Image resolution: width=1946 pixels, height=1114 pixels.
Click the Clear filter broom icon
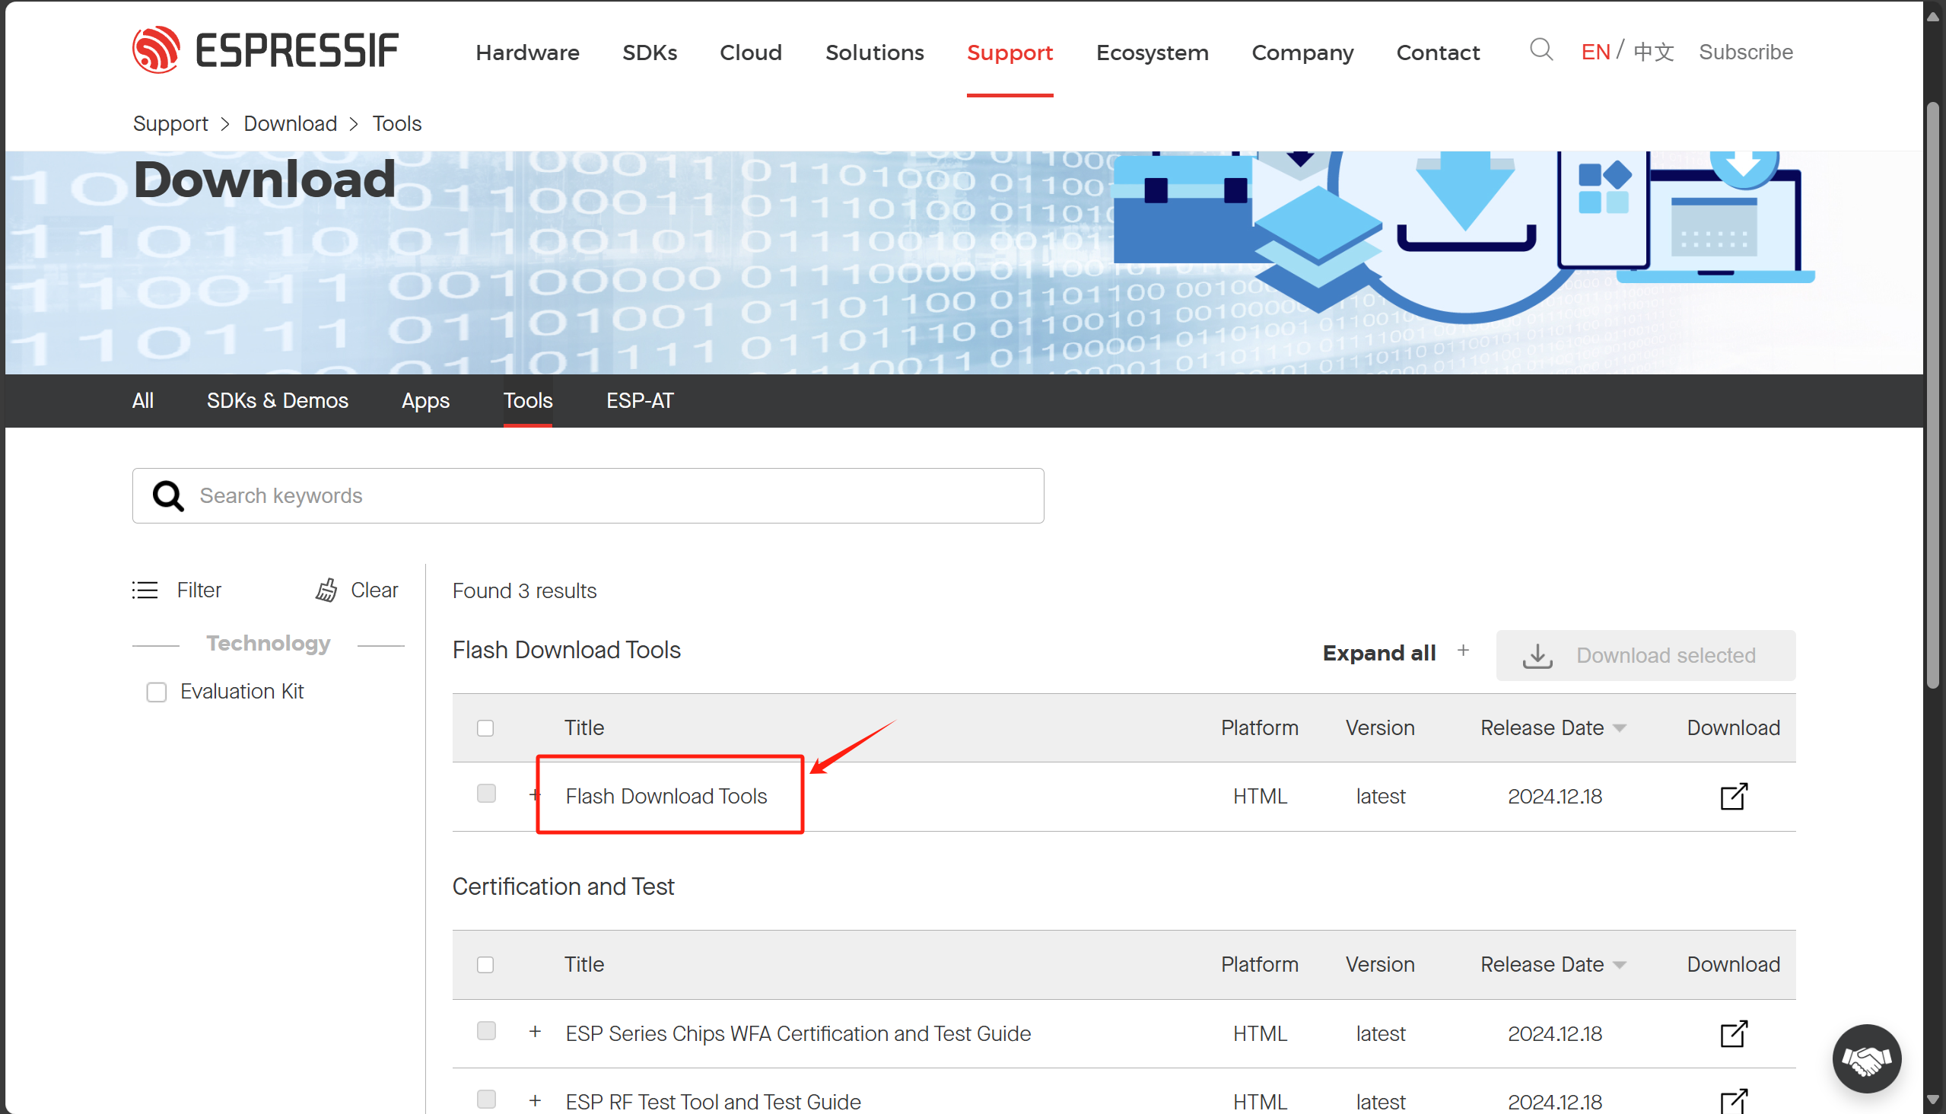[x=326, y=590]
